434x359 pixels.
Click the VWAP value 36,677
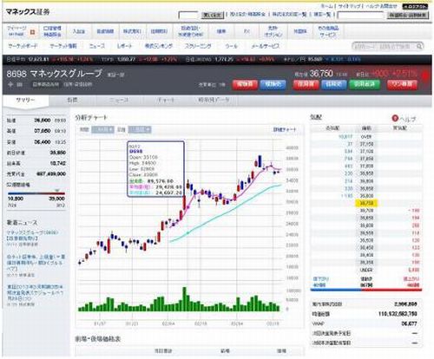[x=409, y=323]
